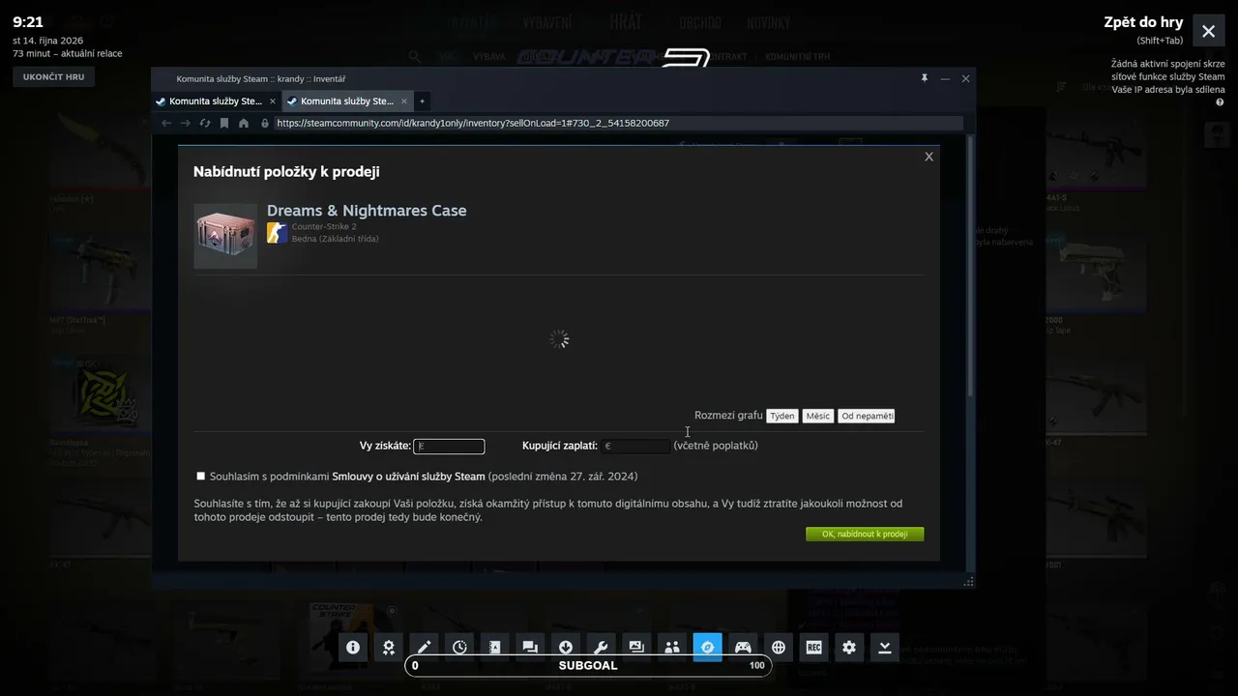Set graph range to Měsíc
This screenshot has height=696, width=1238.
[817, 416]
